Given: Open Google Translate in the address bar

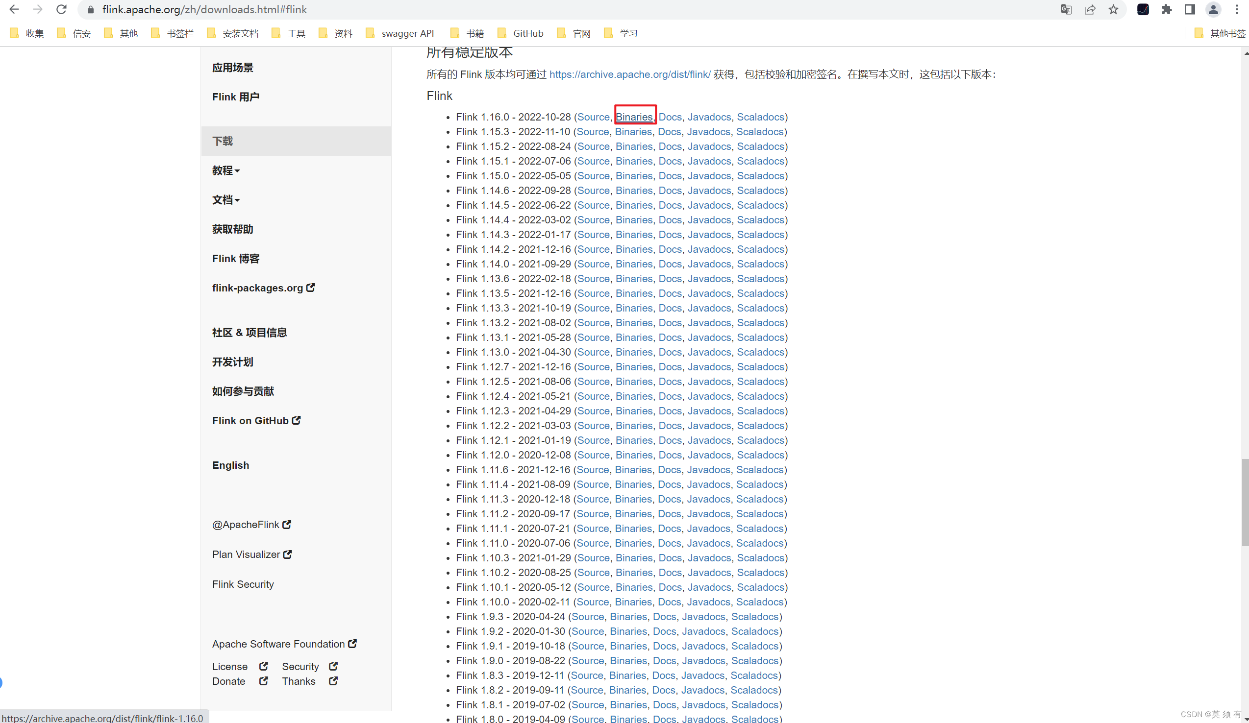Looking at the screenshot, I should click(x=1066, y=9).
